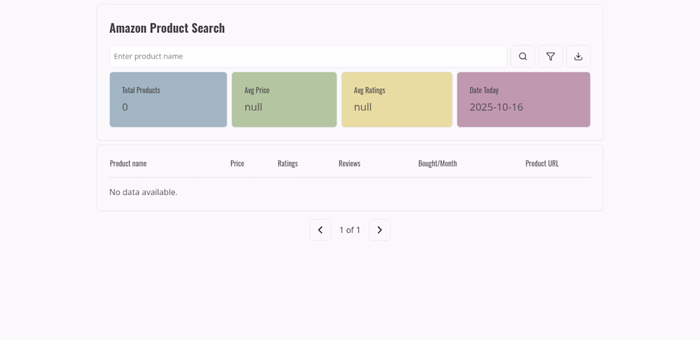Click the magnifying glass search button

point(522,57)
